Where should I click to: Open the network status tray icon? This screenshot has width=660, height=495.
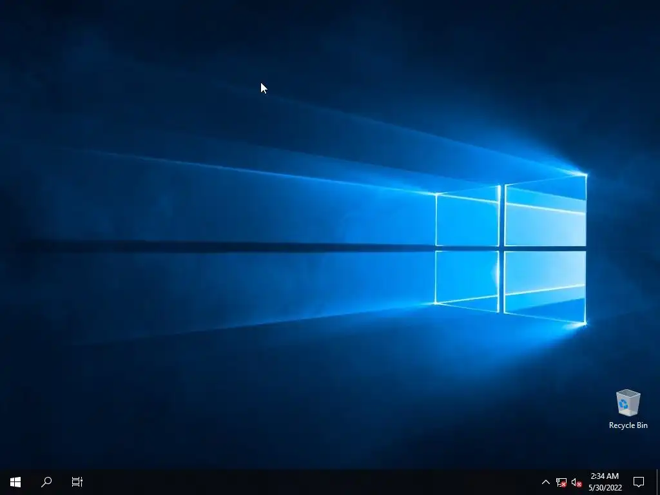pyautogui.click(x=561, y=482)
